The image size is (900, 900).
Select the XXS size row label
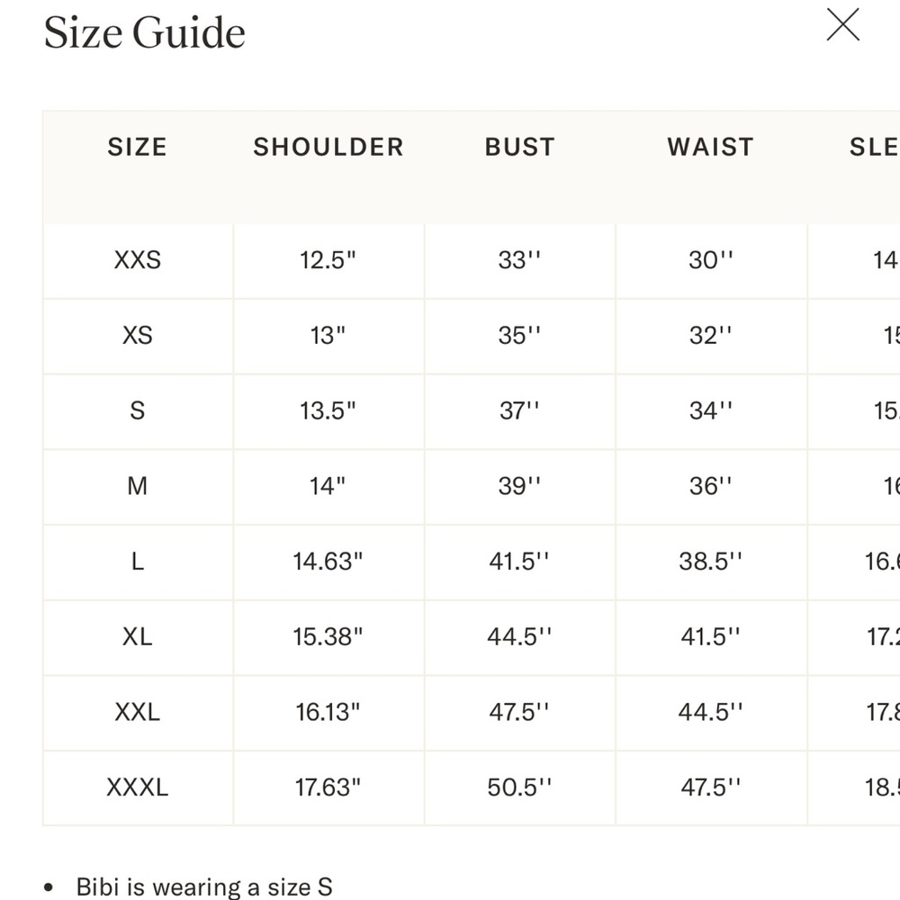pos(138,260)
